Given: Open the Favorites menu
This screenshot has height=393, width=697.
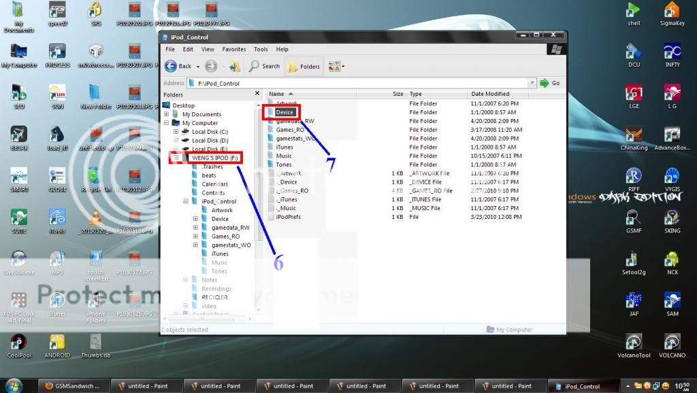Looking at the screenshot, I should pyautogui.click(x=233, y=49).
